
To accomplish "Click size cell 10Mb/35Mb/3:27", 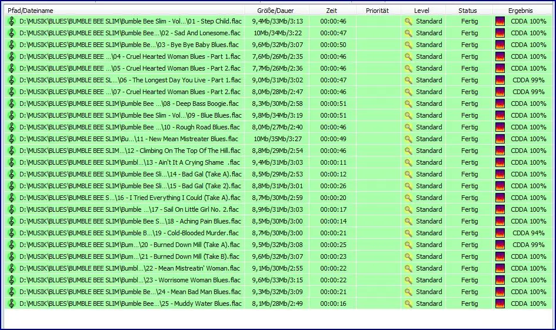I will click(x=278, y=139).
